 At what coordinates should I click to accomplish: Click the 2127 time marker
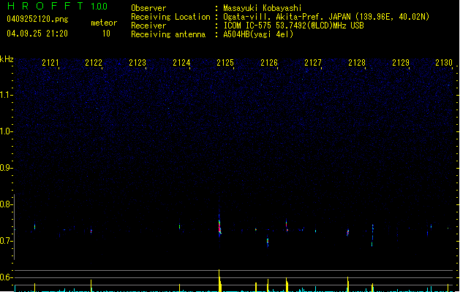(x=313, y=63)
